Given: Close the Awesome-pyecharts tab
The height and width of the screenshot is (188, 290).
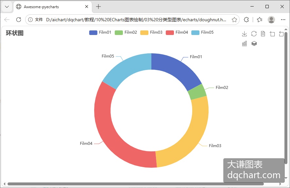Looking at the screenshot, I should point(87,7).
